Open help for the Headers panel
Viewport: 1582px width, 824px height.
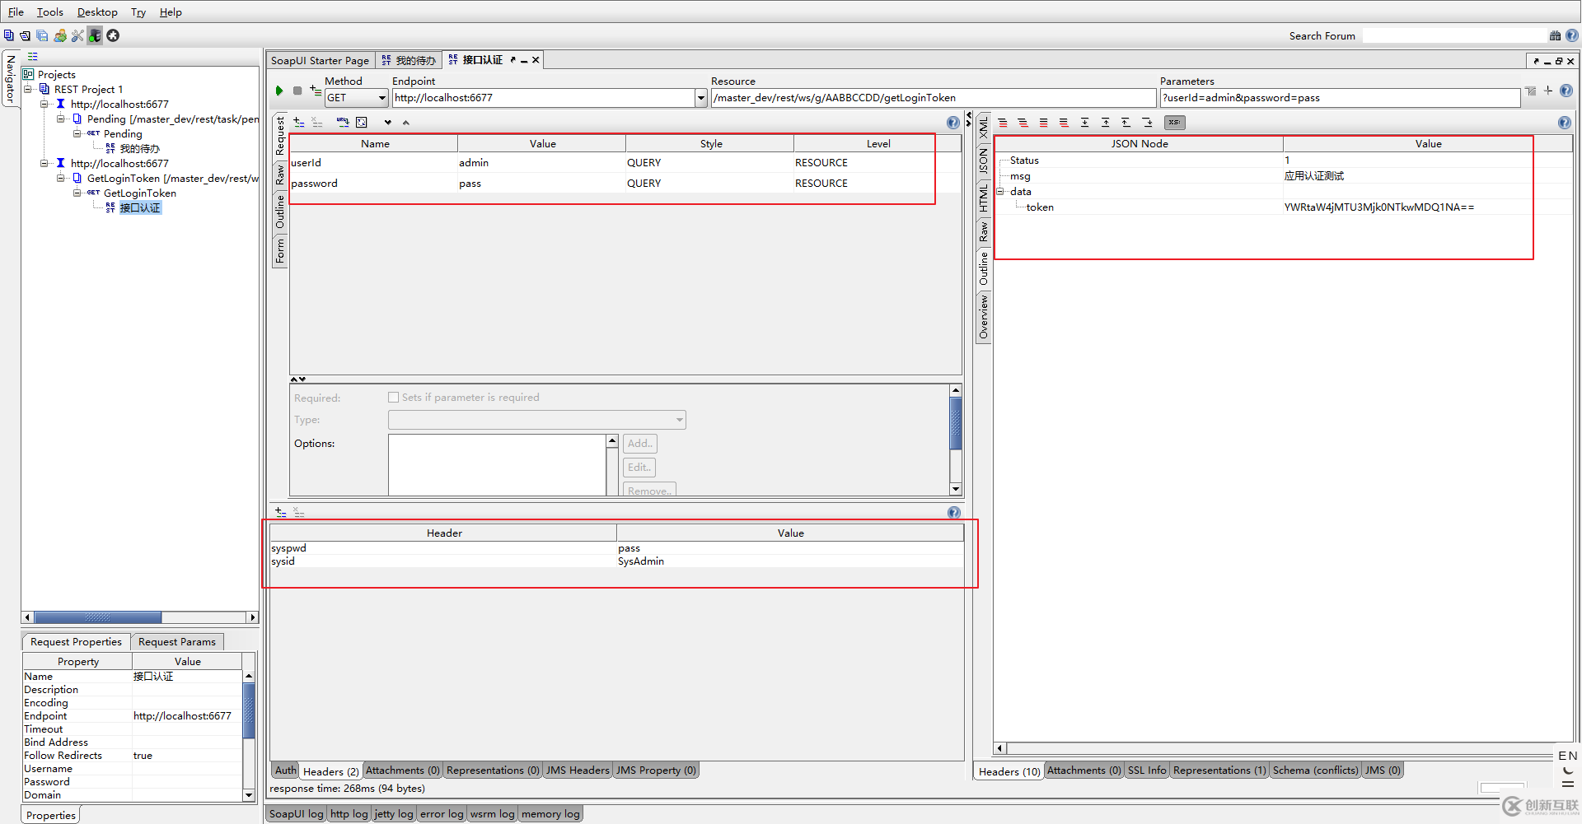pyautogui.click(x=953, y=512)
